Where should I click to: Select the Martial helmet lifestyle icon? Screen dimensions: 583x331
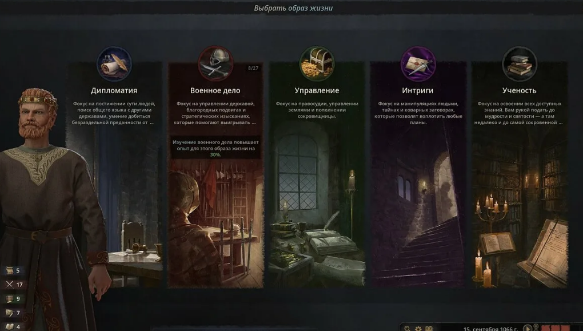coord(215,64)
